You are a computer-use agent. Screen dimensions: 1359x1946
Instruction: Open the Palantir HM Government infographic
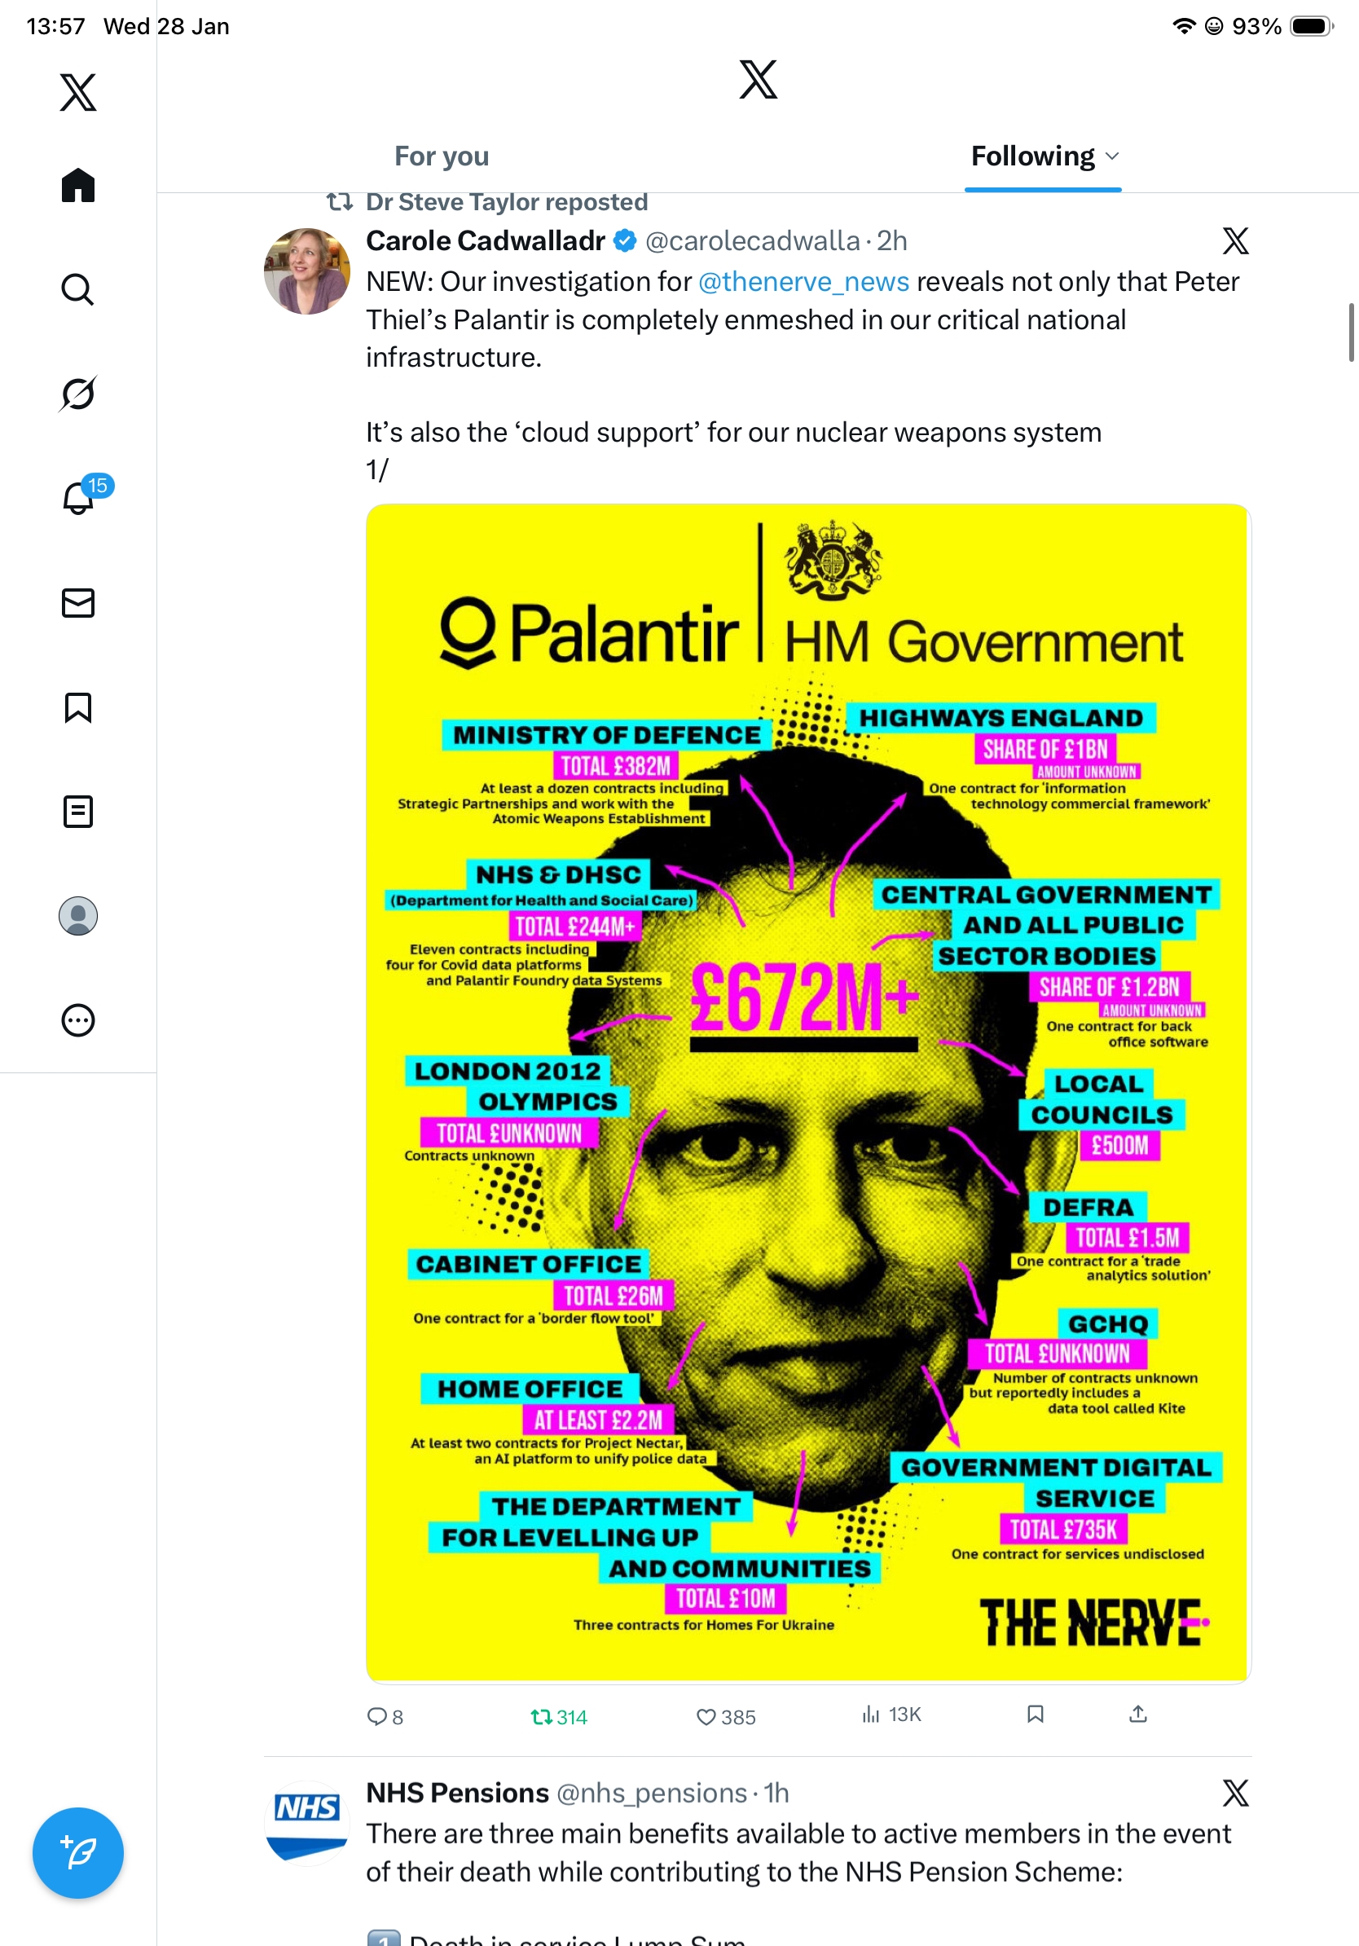(808, 1093)
